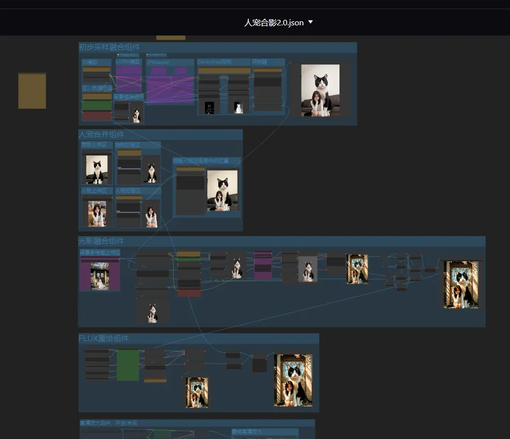Open the workflow dropdown arrow beside 人宠合影2.0.json
This screenshot has width=510, height=439.
[311, 22]
